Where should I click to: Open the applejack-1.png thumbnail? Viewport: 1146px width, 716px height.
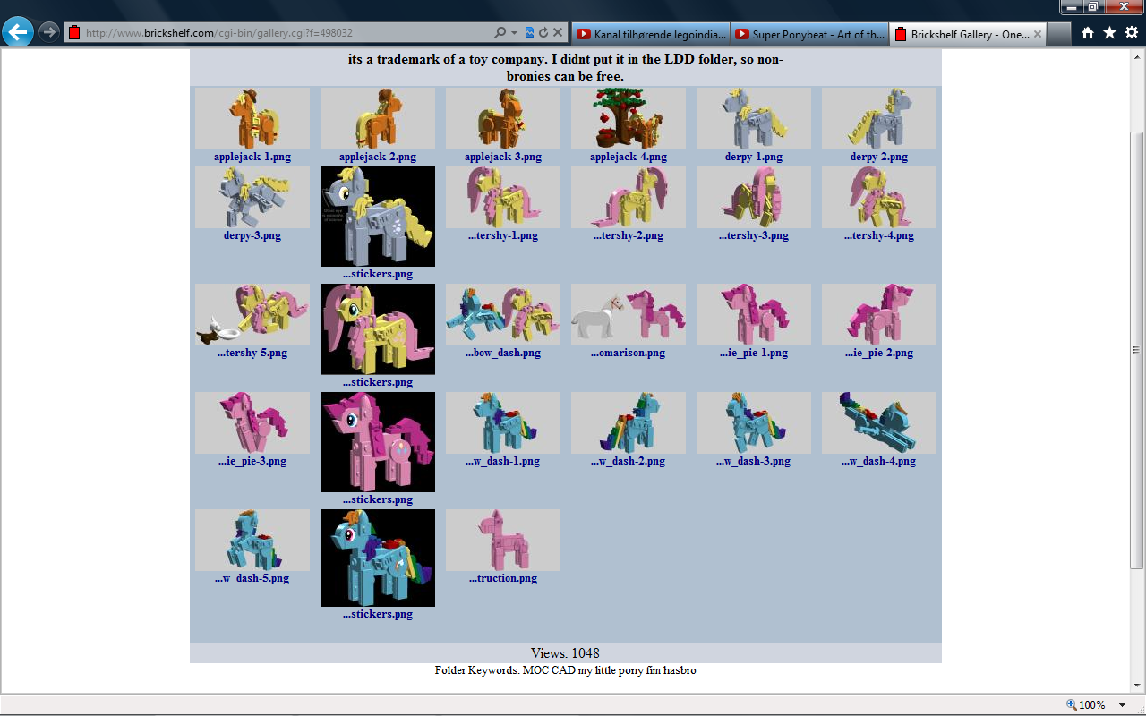252,118
